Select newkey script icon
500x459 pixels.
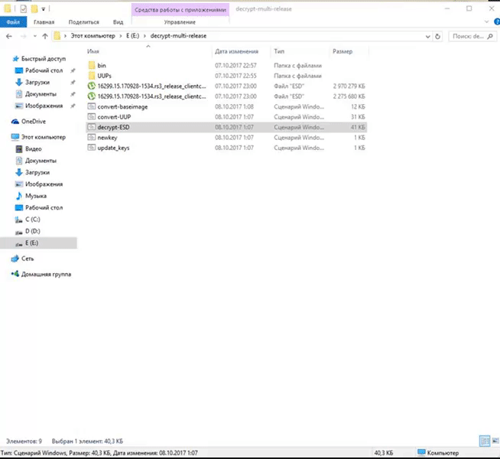pos(92,138)
